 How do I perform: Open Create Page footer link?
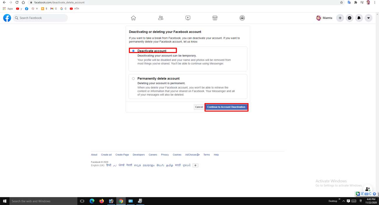pyautogui.click(x=122, y=155)
